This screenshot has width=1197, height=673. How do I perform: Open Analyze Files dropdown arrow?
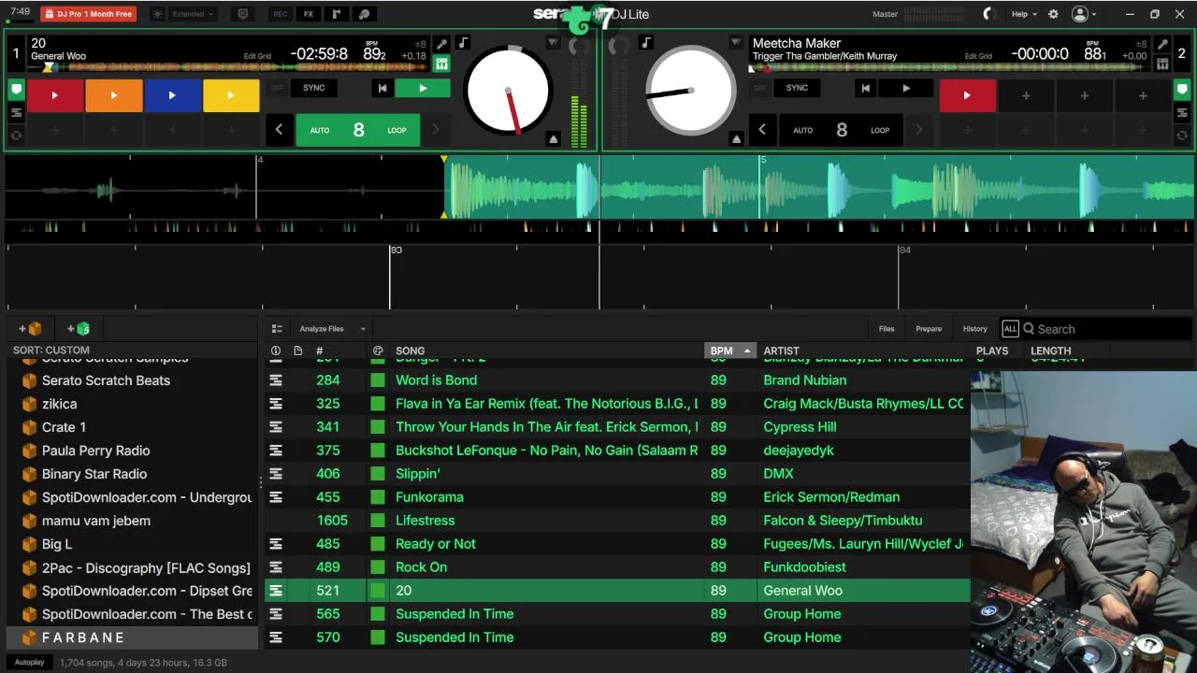point(363,329)
